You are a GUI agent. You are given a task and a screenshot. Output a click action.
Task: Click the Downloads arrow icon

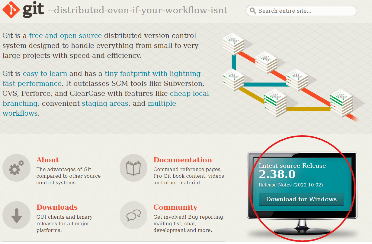[x=17, y=215]
